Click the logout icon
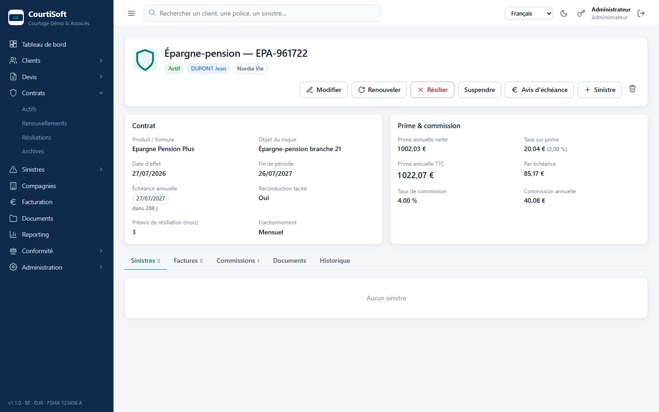 [x=641, y=13]
